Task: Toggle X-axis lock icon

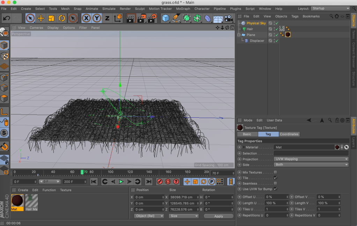Action: 86,18
